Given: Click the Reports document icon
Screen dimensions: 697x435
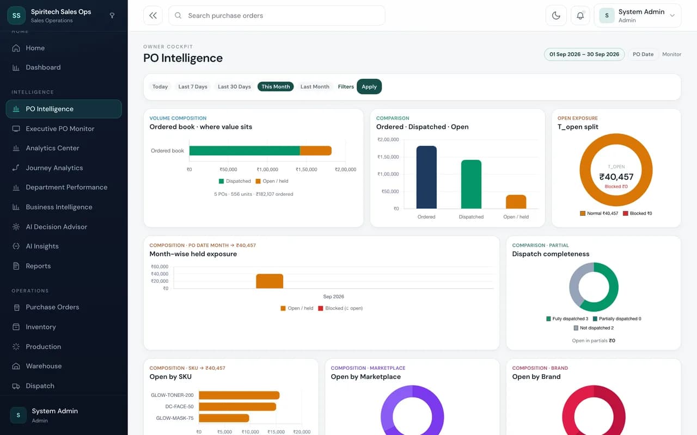Looking at the screenshot, I should click(x=16, y=266).
